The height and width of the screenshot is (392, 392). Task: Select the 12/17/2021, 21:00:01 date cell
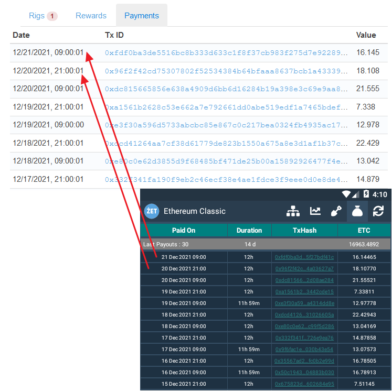tap(48, 179)
